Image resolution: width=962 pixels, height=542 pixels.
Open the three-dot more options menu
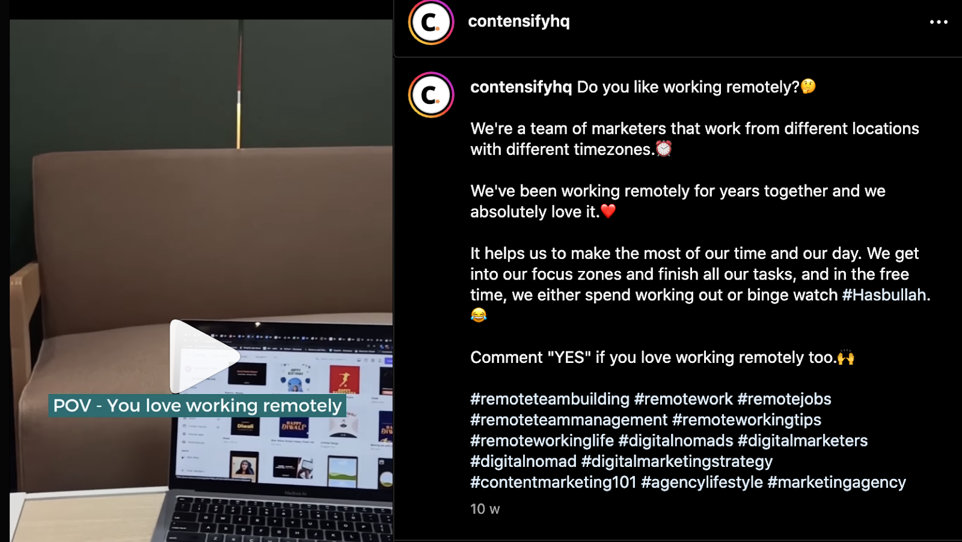pyautogui.click(x=939, y=22)
